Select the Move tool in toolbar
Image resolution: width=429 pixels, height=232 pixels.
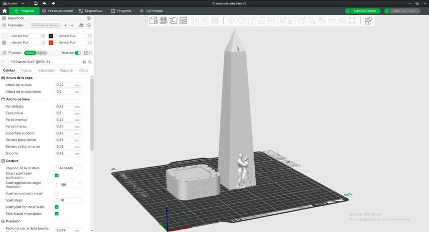(232, 21)
